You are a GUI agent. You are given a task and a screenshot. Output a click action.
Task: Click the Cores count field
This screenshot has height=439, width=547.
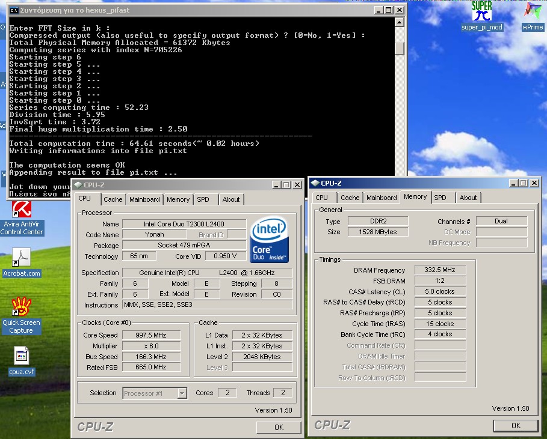(x=227, y=393)
